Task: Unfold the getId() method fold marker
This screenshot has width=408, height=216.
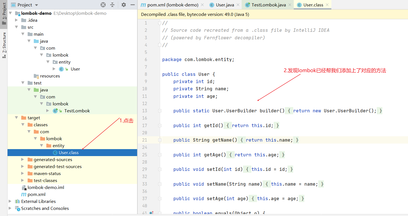Action: click(x=160, y=125)
